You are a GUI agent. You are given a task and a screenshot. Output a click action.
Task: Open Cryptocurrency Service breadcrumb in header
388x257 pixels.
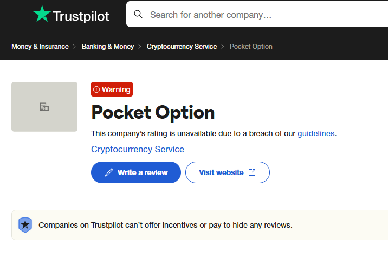click(x=182, y=47)
